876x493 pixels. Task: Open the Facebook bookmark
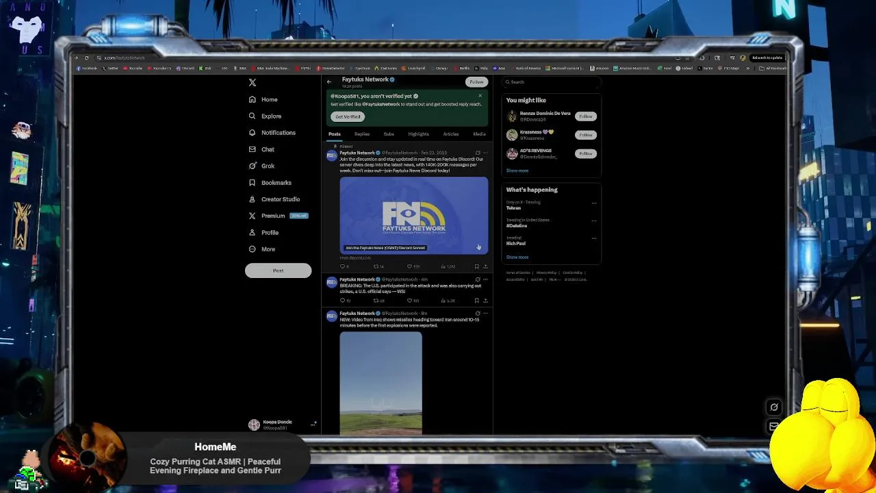pyautogui.click(x=88, y=68)
